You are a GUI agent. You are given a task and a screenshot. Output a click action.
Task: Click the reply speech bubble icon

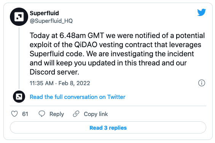[x=42, y=114]
